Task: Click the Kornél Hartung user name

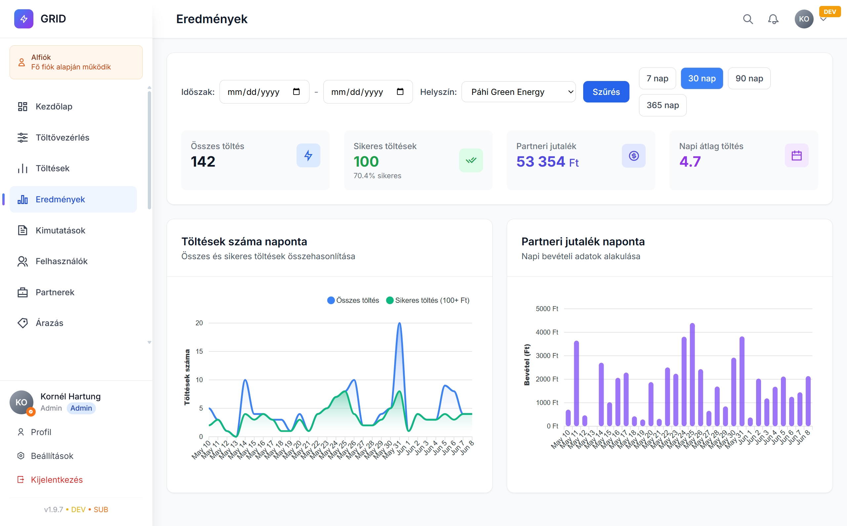Action: click(x=71, y=397)
